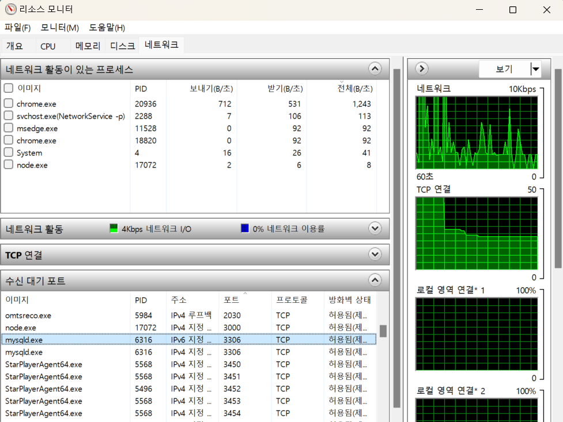
Task: Click green network I/O legend square
Action: tap(114, 228)
